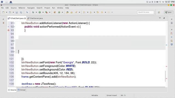
Task: Open the Window menu
Action: (60, 8)
